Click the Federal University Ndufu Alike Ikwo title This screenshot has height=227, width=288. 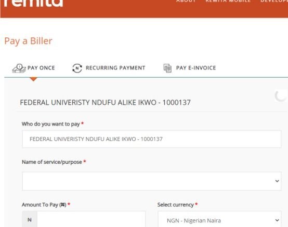105,103
